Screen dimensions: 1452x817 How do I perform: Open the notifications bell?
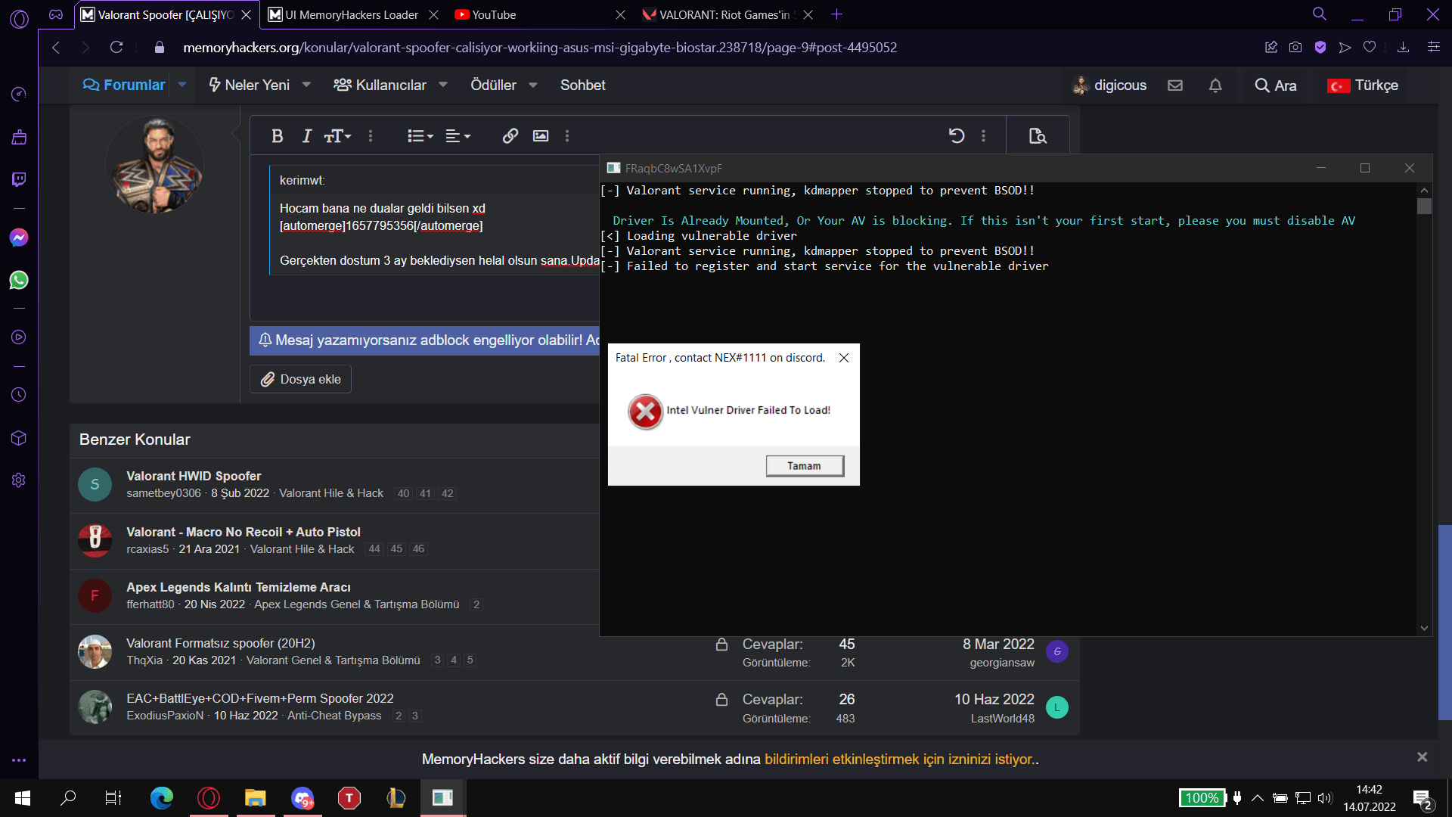pos(1215,85)
